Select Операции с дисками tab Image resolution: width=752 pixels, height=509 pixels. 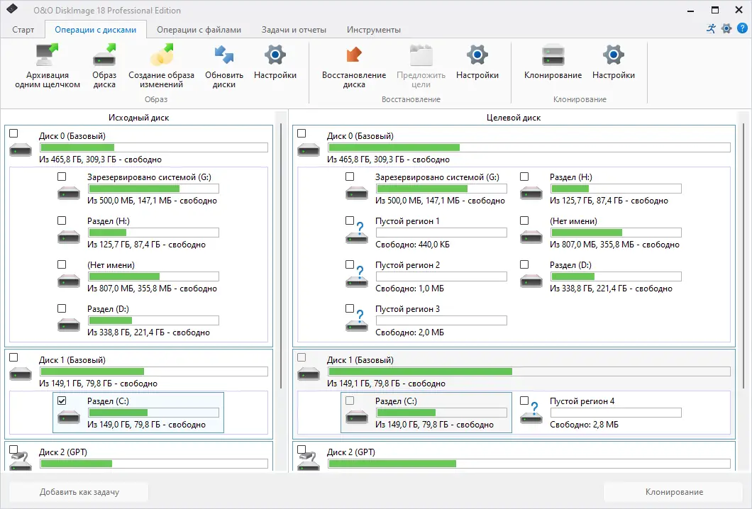96,30
